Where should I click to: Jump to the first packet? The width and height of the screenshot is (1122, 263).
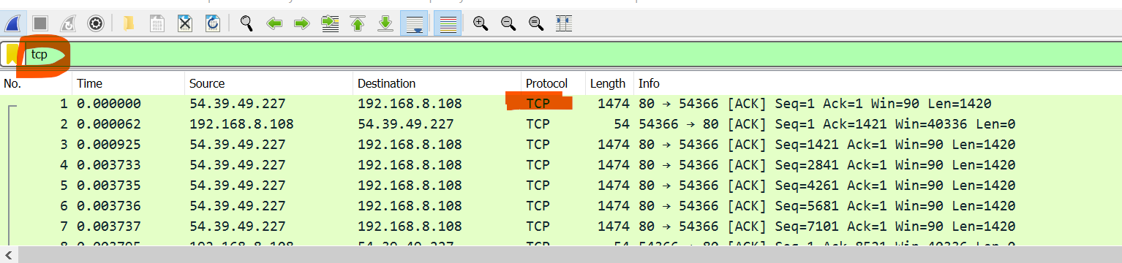tap(358, 23)
